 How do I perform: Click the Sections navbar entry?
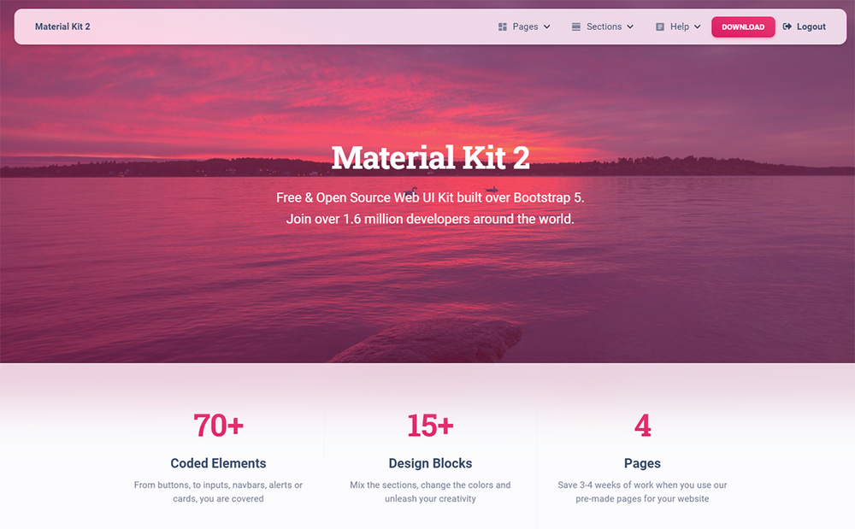(x=603, y=26)
